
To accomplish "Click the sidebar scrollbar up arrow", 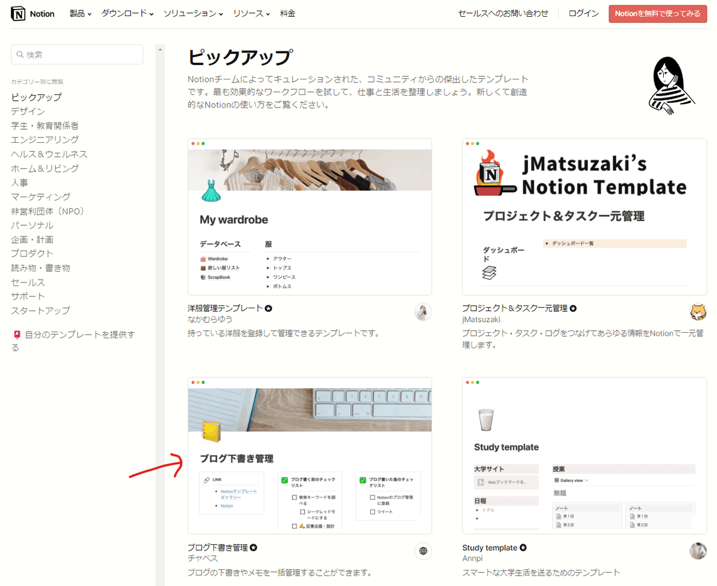I will [x=160, y=50].
